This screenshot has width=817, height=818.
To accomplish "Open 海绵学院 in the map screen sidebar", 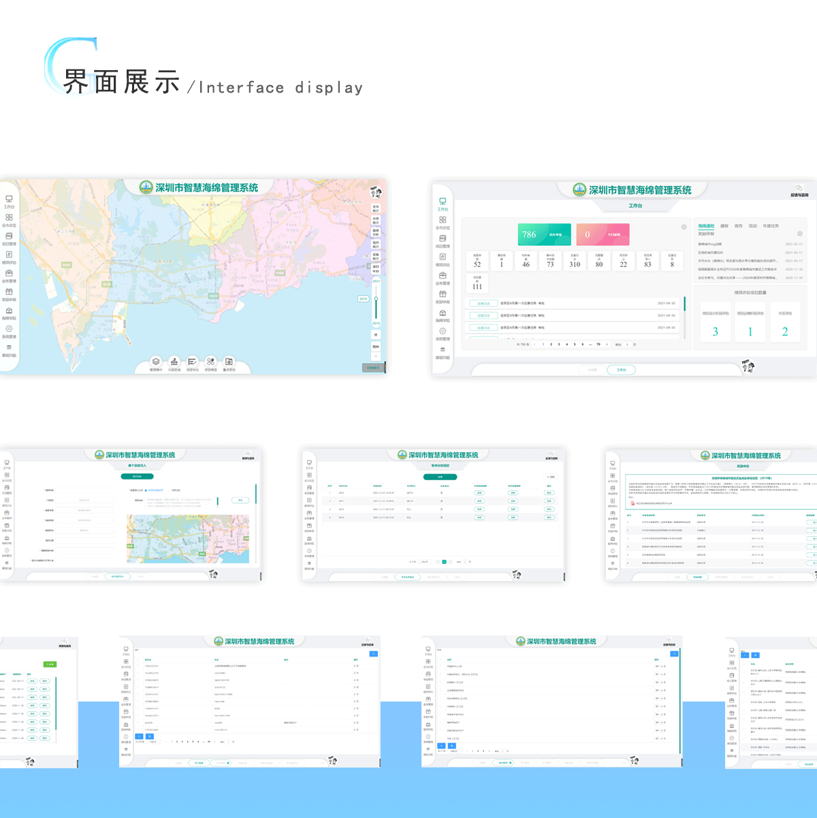I will (x=9, y=313).
